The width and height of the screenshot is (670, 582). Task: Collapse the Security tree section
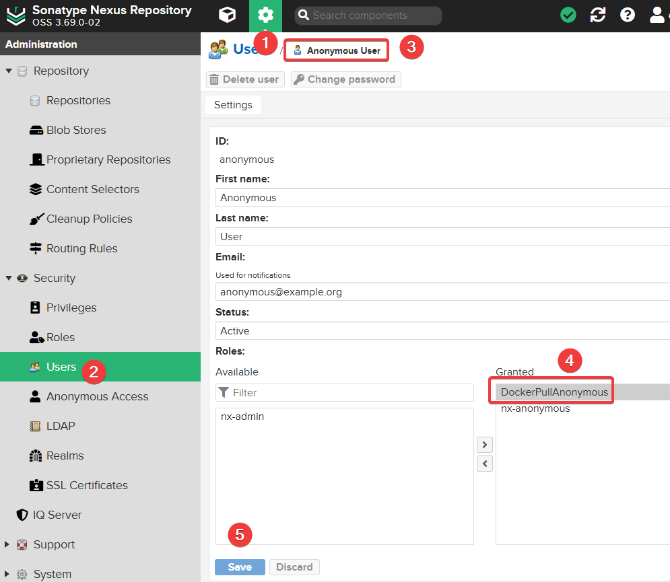(x=9, y=279)
